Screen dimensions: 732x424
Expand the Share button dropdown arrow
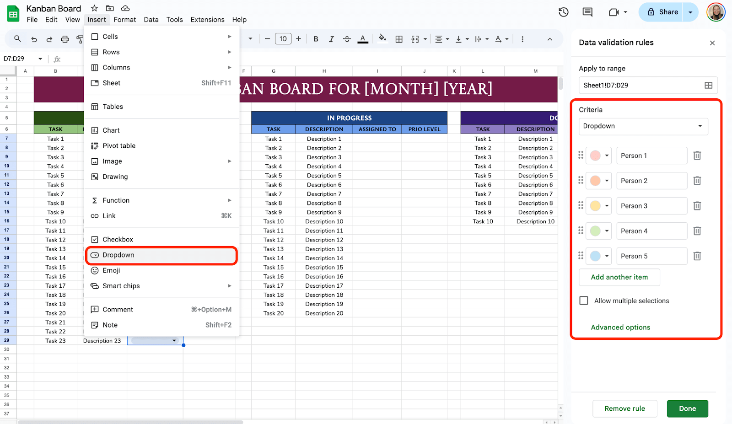click(x=690, y=12)
